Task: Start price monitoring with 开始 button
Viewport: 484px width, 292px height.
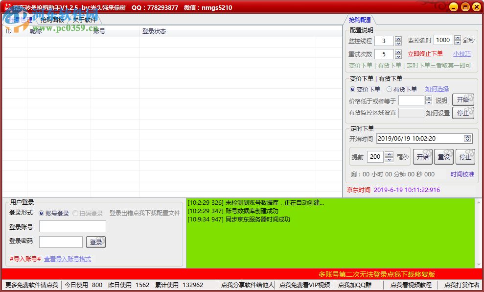Action: [x=463, y=99]
